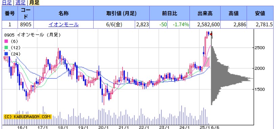Click the コード column header
This screenshot has width=277, height=129.
pos(26,13)
